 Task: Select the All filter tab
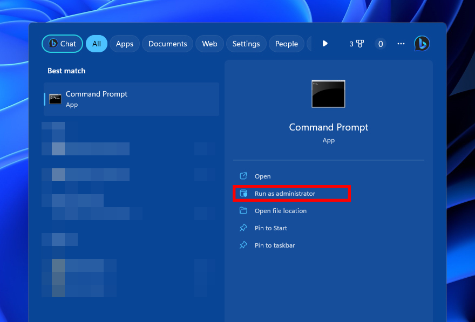point(96,44)
